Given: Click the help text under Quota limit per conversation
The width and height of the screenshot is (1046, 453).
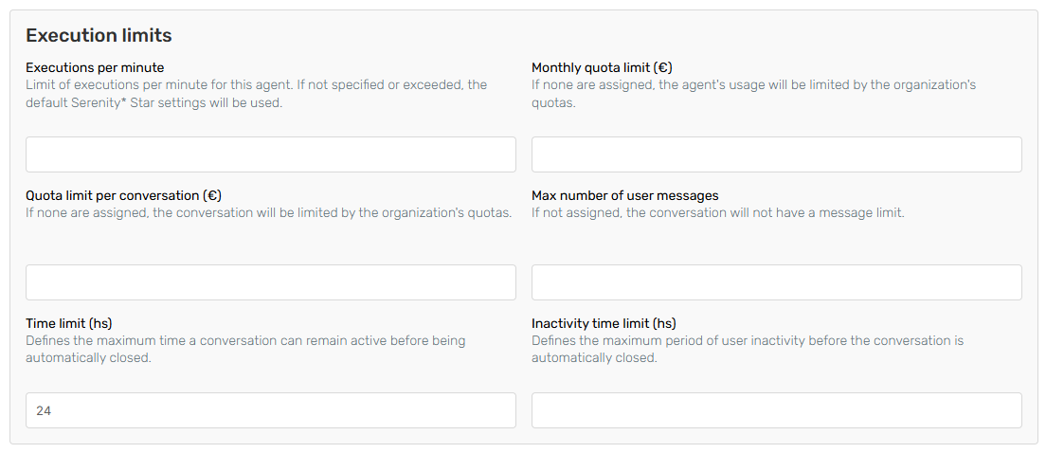Looking at the screenshot, I should [268, 213].
